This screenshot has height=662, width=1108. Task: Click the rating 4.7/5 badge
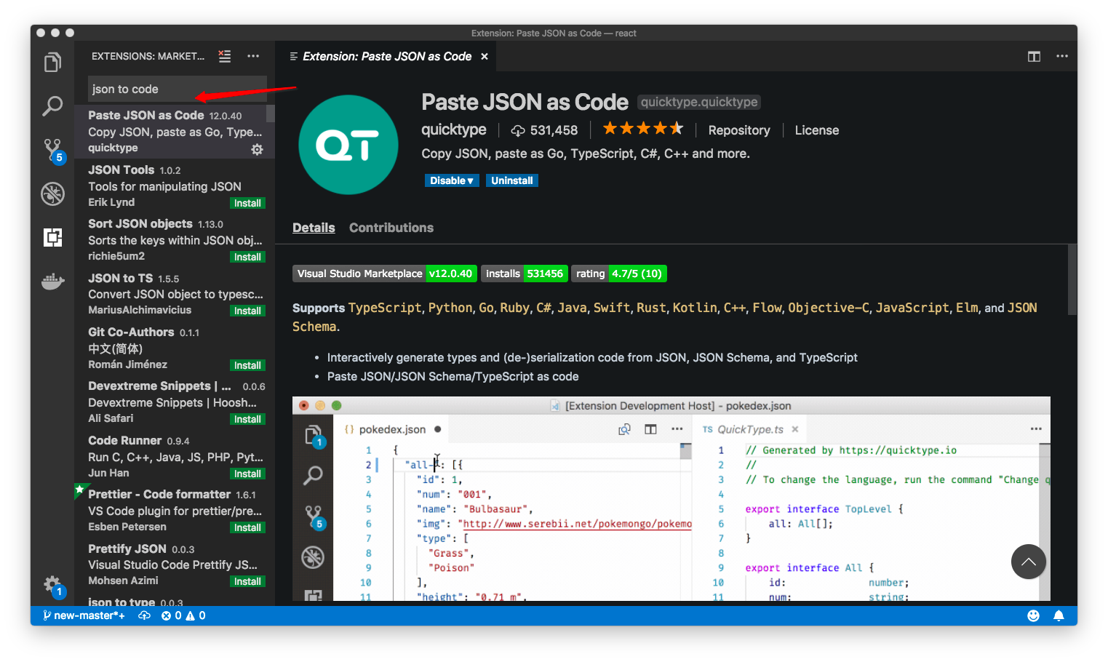coord(619,274)
